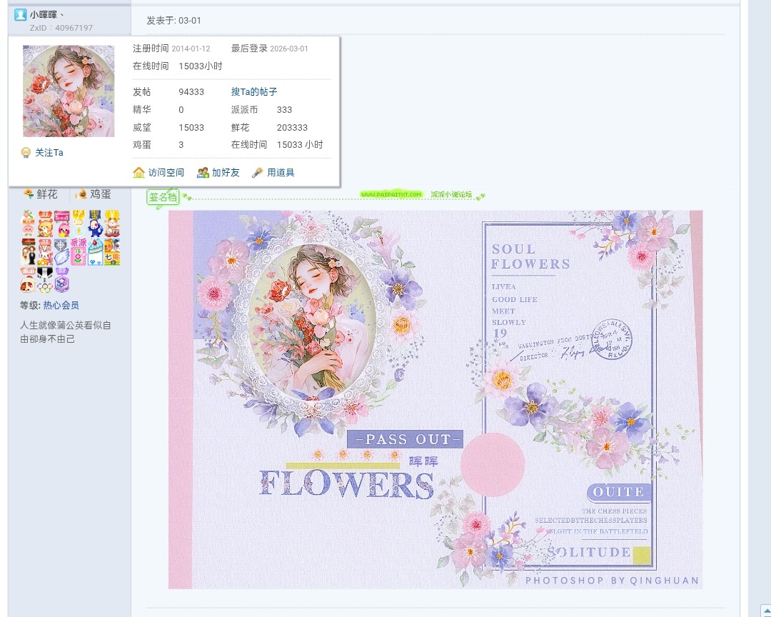
Task: Click the Olympic rings badge icon
Action: pos(46,285)
